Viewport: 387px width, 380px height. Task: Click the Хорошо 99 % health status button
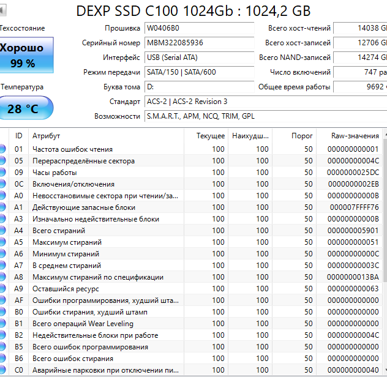(x=26, y=55)
